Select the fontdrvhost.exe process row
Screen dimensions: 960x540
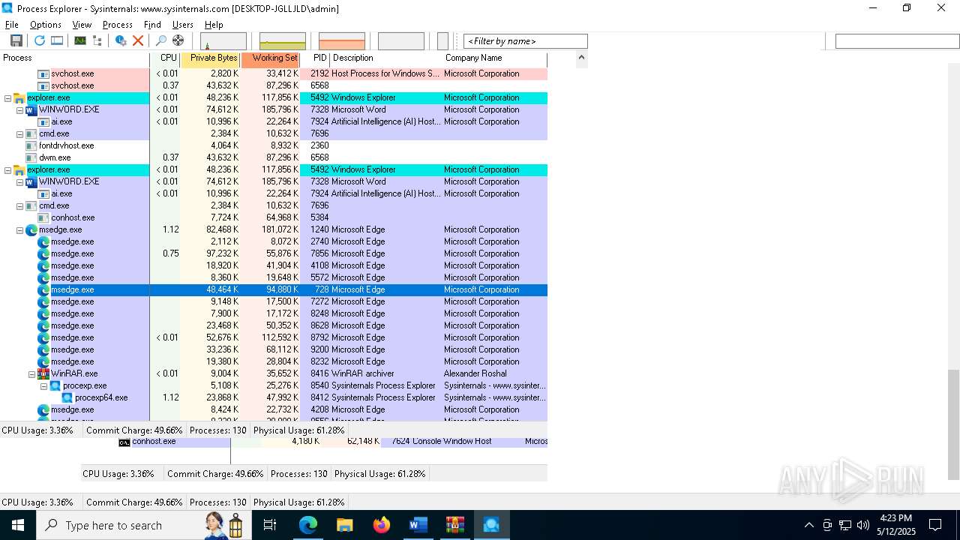click(x=274, y=145)
